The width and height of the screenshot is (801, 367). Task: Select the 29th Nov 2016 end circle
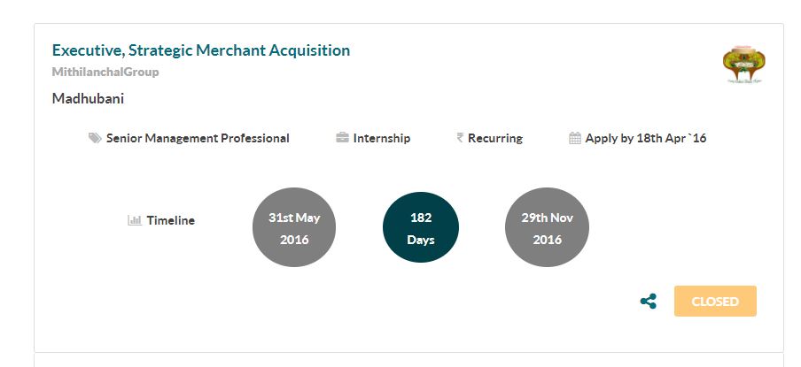(x=547, y=227)
